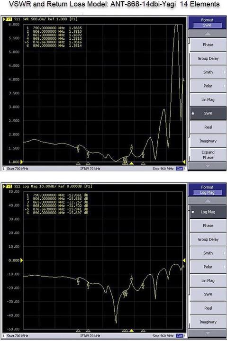Expand the Smith submenu in the SWR panel
Image resolution: width=227 pixels, height=341 pixels.
208,72
